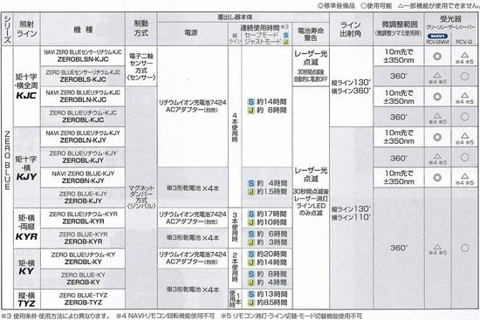
Task: Click the J badge beside ジャストモード header
Action: point(286,42)
